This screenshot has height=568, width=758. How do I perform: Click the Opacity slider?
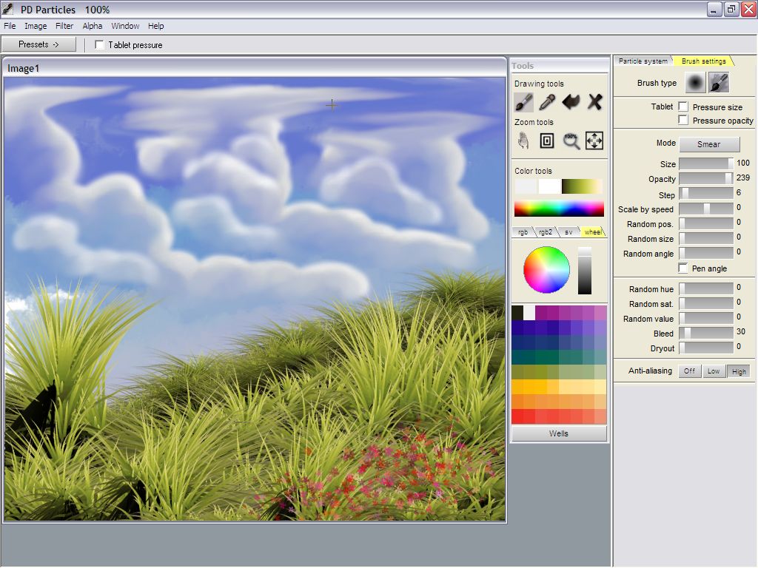(705, 178)
